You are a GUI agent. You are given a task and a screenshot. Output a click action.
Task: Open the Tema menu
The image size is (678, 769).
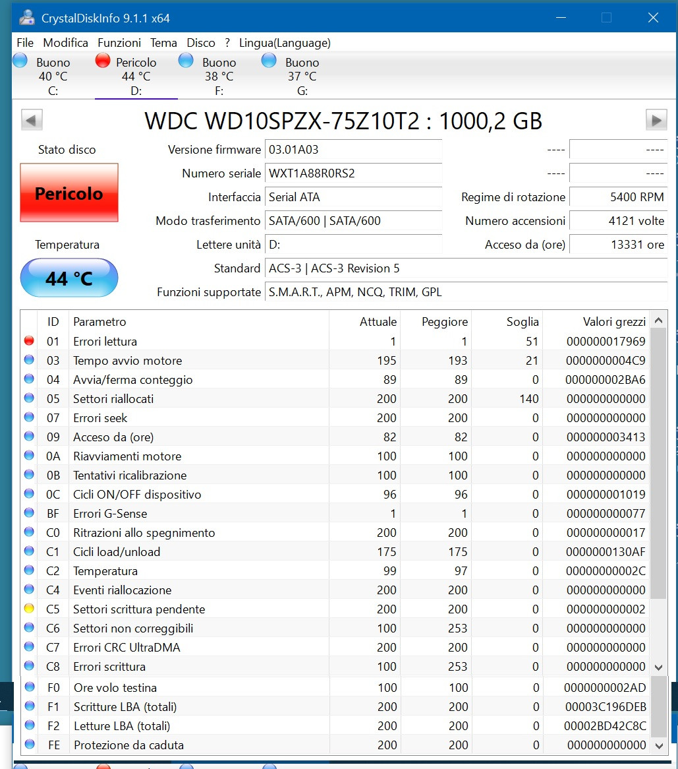click(x=163, y=43)
